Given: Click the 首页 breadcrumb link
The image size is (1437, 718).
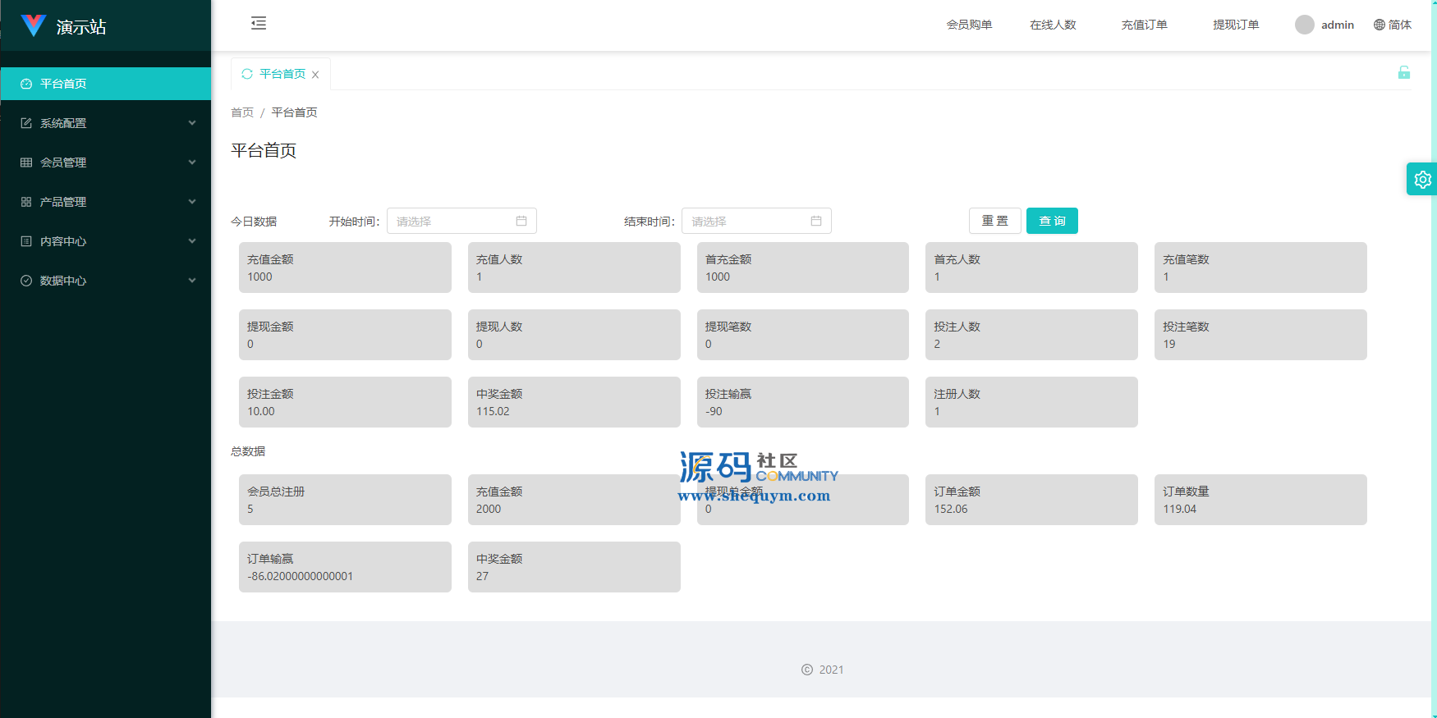Looking at the screenshot, I should tap(242, 112).
